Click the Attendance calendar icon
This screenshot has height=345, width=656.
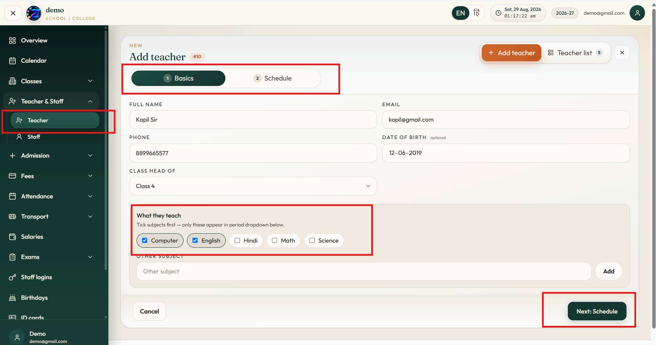point(12,196)
